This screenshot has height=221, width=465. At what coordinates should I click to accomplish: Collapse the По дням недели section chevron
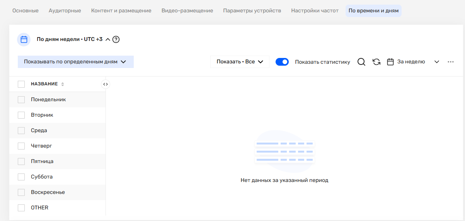(x=108, y=39)
